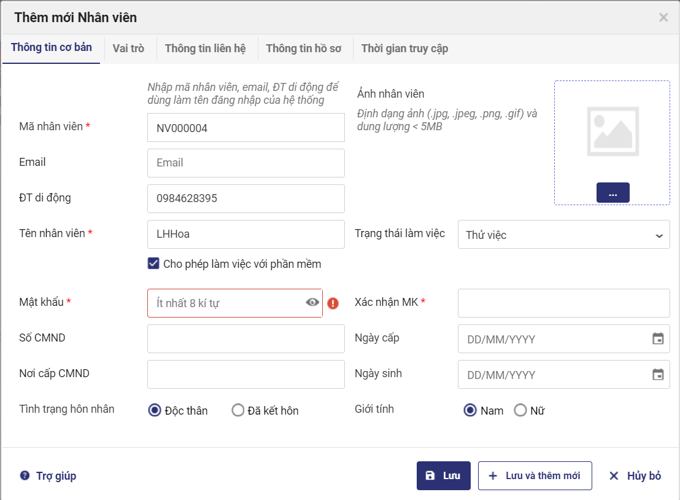
Task: Click into the Email input field
Action: point(245,163)
